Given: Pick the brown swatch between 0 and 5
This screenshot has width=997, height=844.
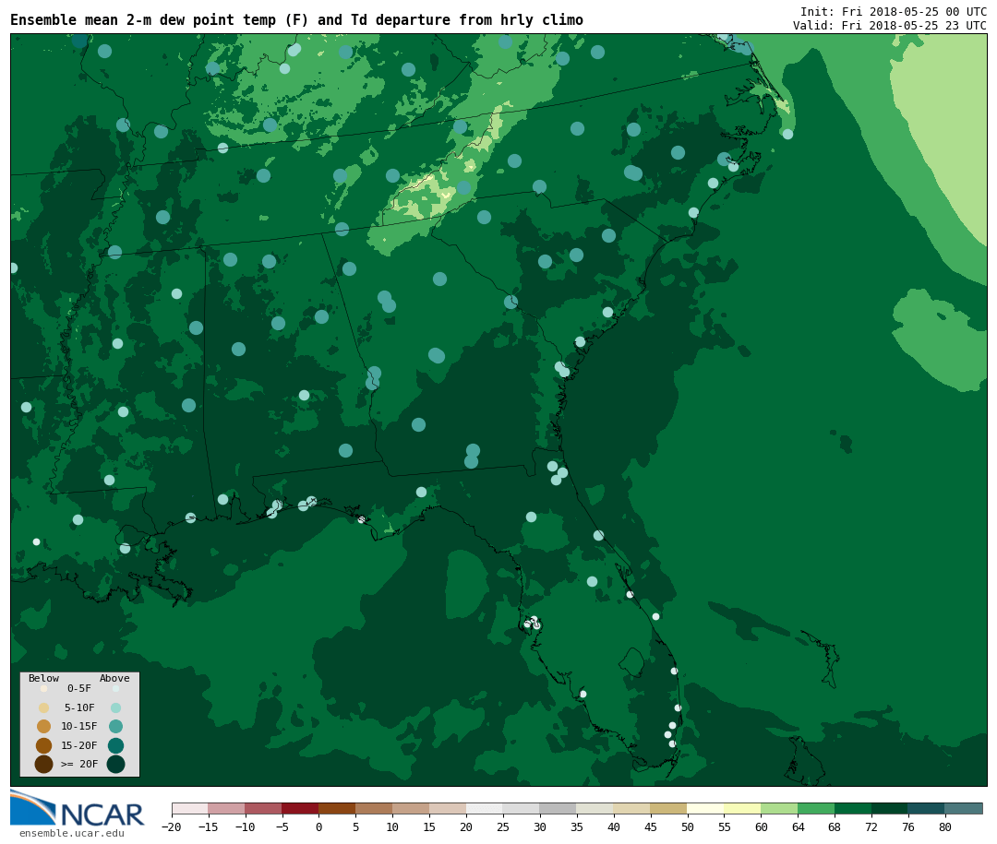Looking at the screenshot, I should 337,808.
